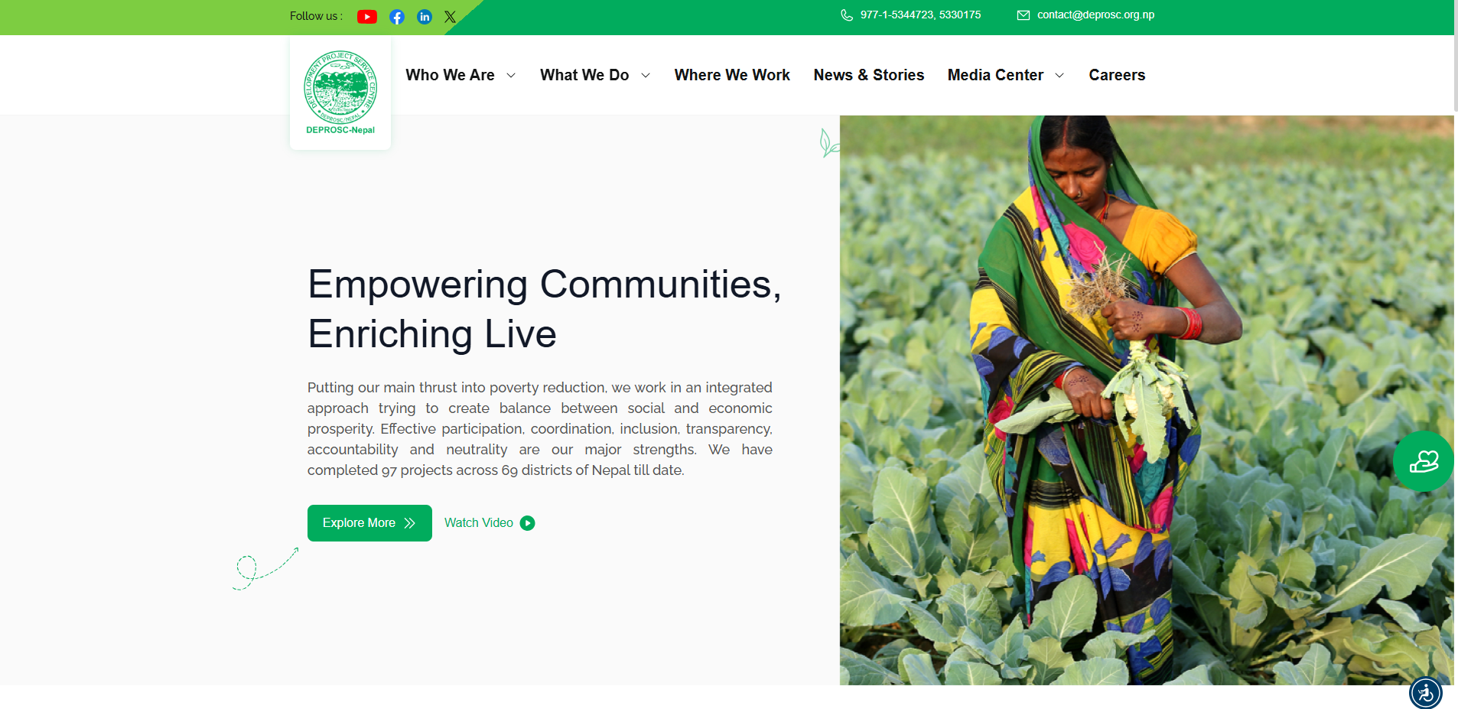Open the accessibility widget icon
The image size is (1458, 709).
(1425, 693)
